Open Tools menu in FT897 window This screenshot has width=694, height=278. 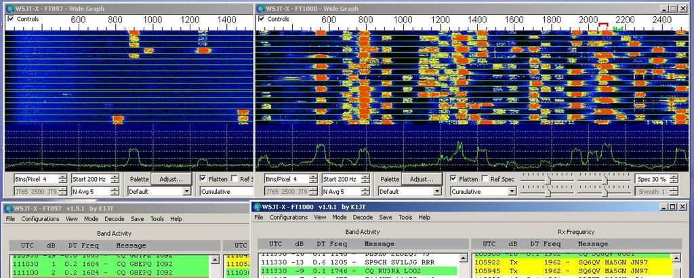point(157,219)
